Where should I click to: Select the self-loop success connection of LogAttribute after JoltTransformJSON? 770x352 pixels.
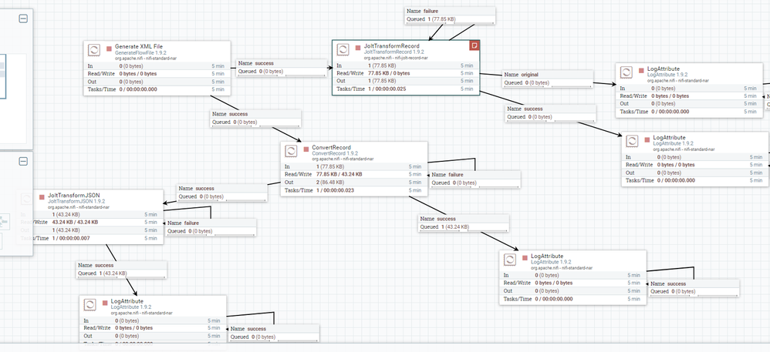274,333
